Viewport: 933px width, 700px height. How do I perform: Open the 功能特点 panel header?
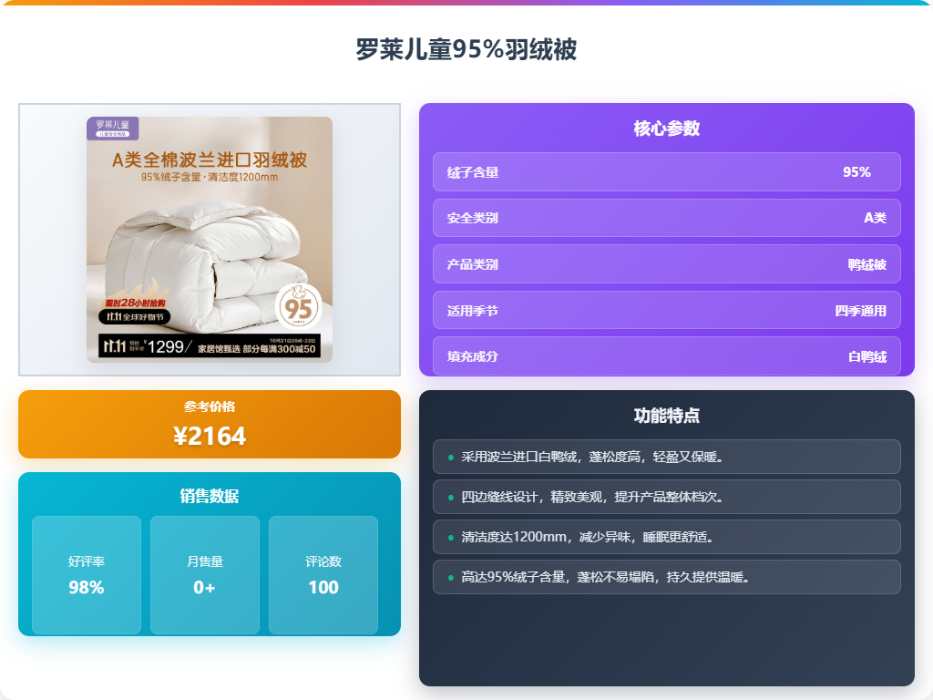point(666,414)
